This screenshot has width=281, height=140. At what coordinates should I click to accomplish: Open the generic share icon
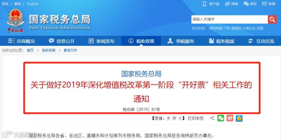coord(212,118)
